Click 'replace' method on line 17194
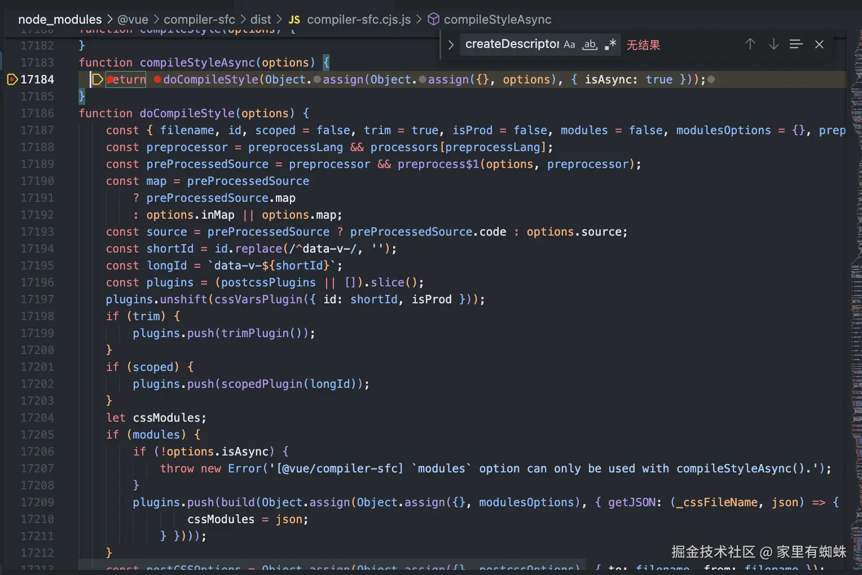 pyautogui.click(x=258, y=249)
